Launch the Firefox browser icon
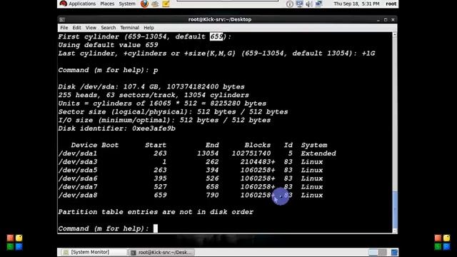 pos(144,4)
